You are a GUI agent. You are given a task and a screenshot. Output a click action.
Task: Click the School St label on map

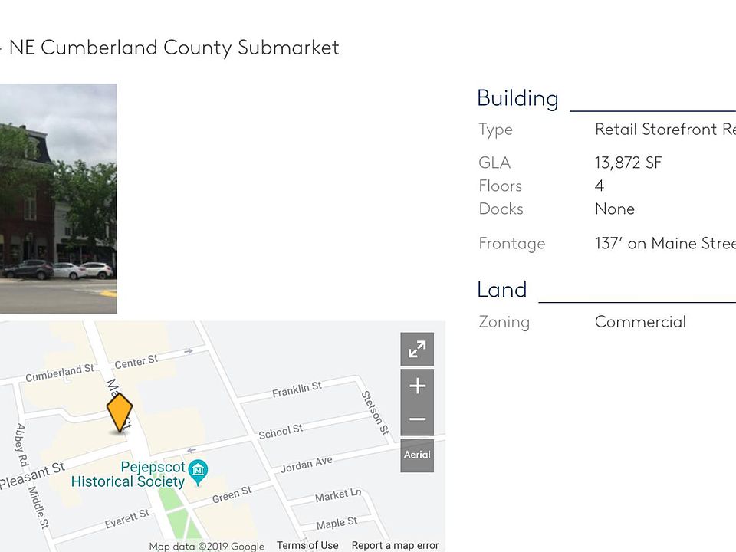[281, 432]
